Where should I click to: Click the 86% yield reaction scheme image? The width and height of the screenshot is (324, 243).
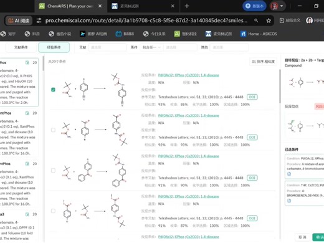pos(95,90)
